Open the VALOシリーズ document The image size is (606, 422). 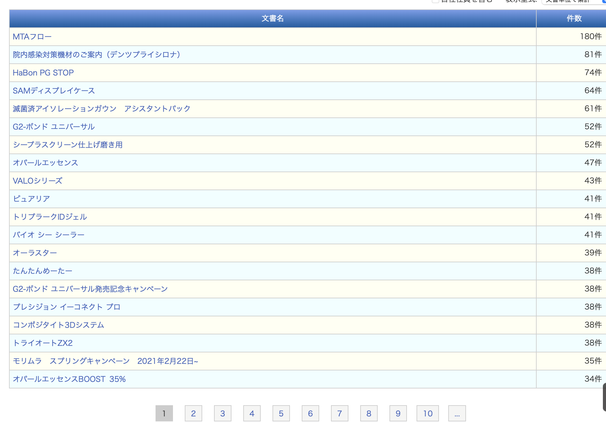[x=38, y=181]
